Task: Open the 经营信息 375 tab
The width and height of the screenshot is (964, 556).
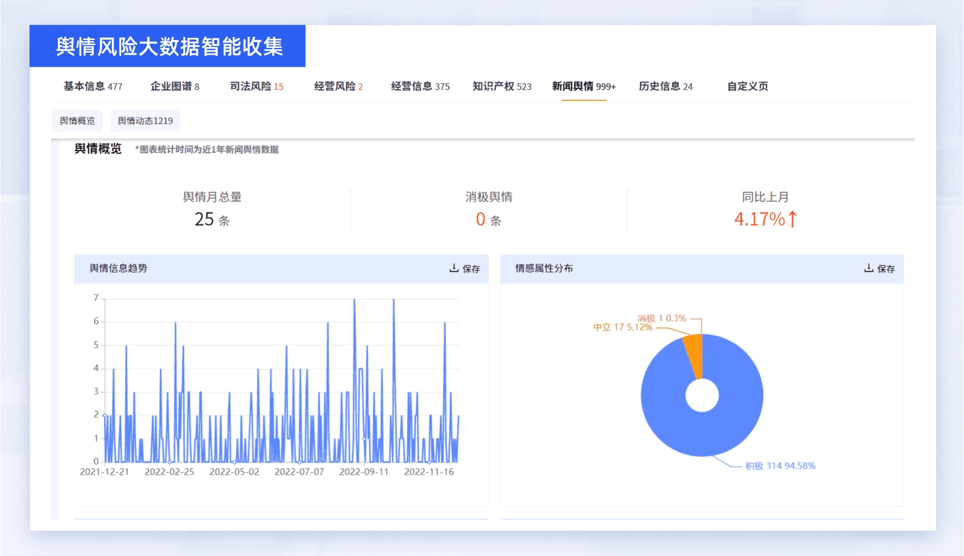Action: tap(419, 86)
